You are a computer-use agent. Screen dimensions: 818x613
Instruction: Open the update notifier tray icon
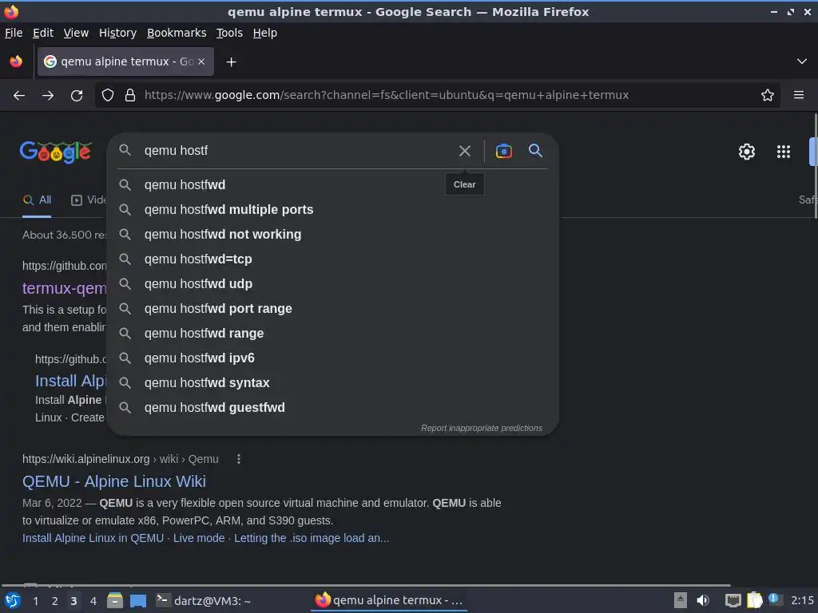pyautogui.click(x=775, y=599)
